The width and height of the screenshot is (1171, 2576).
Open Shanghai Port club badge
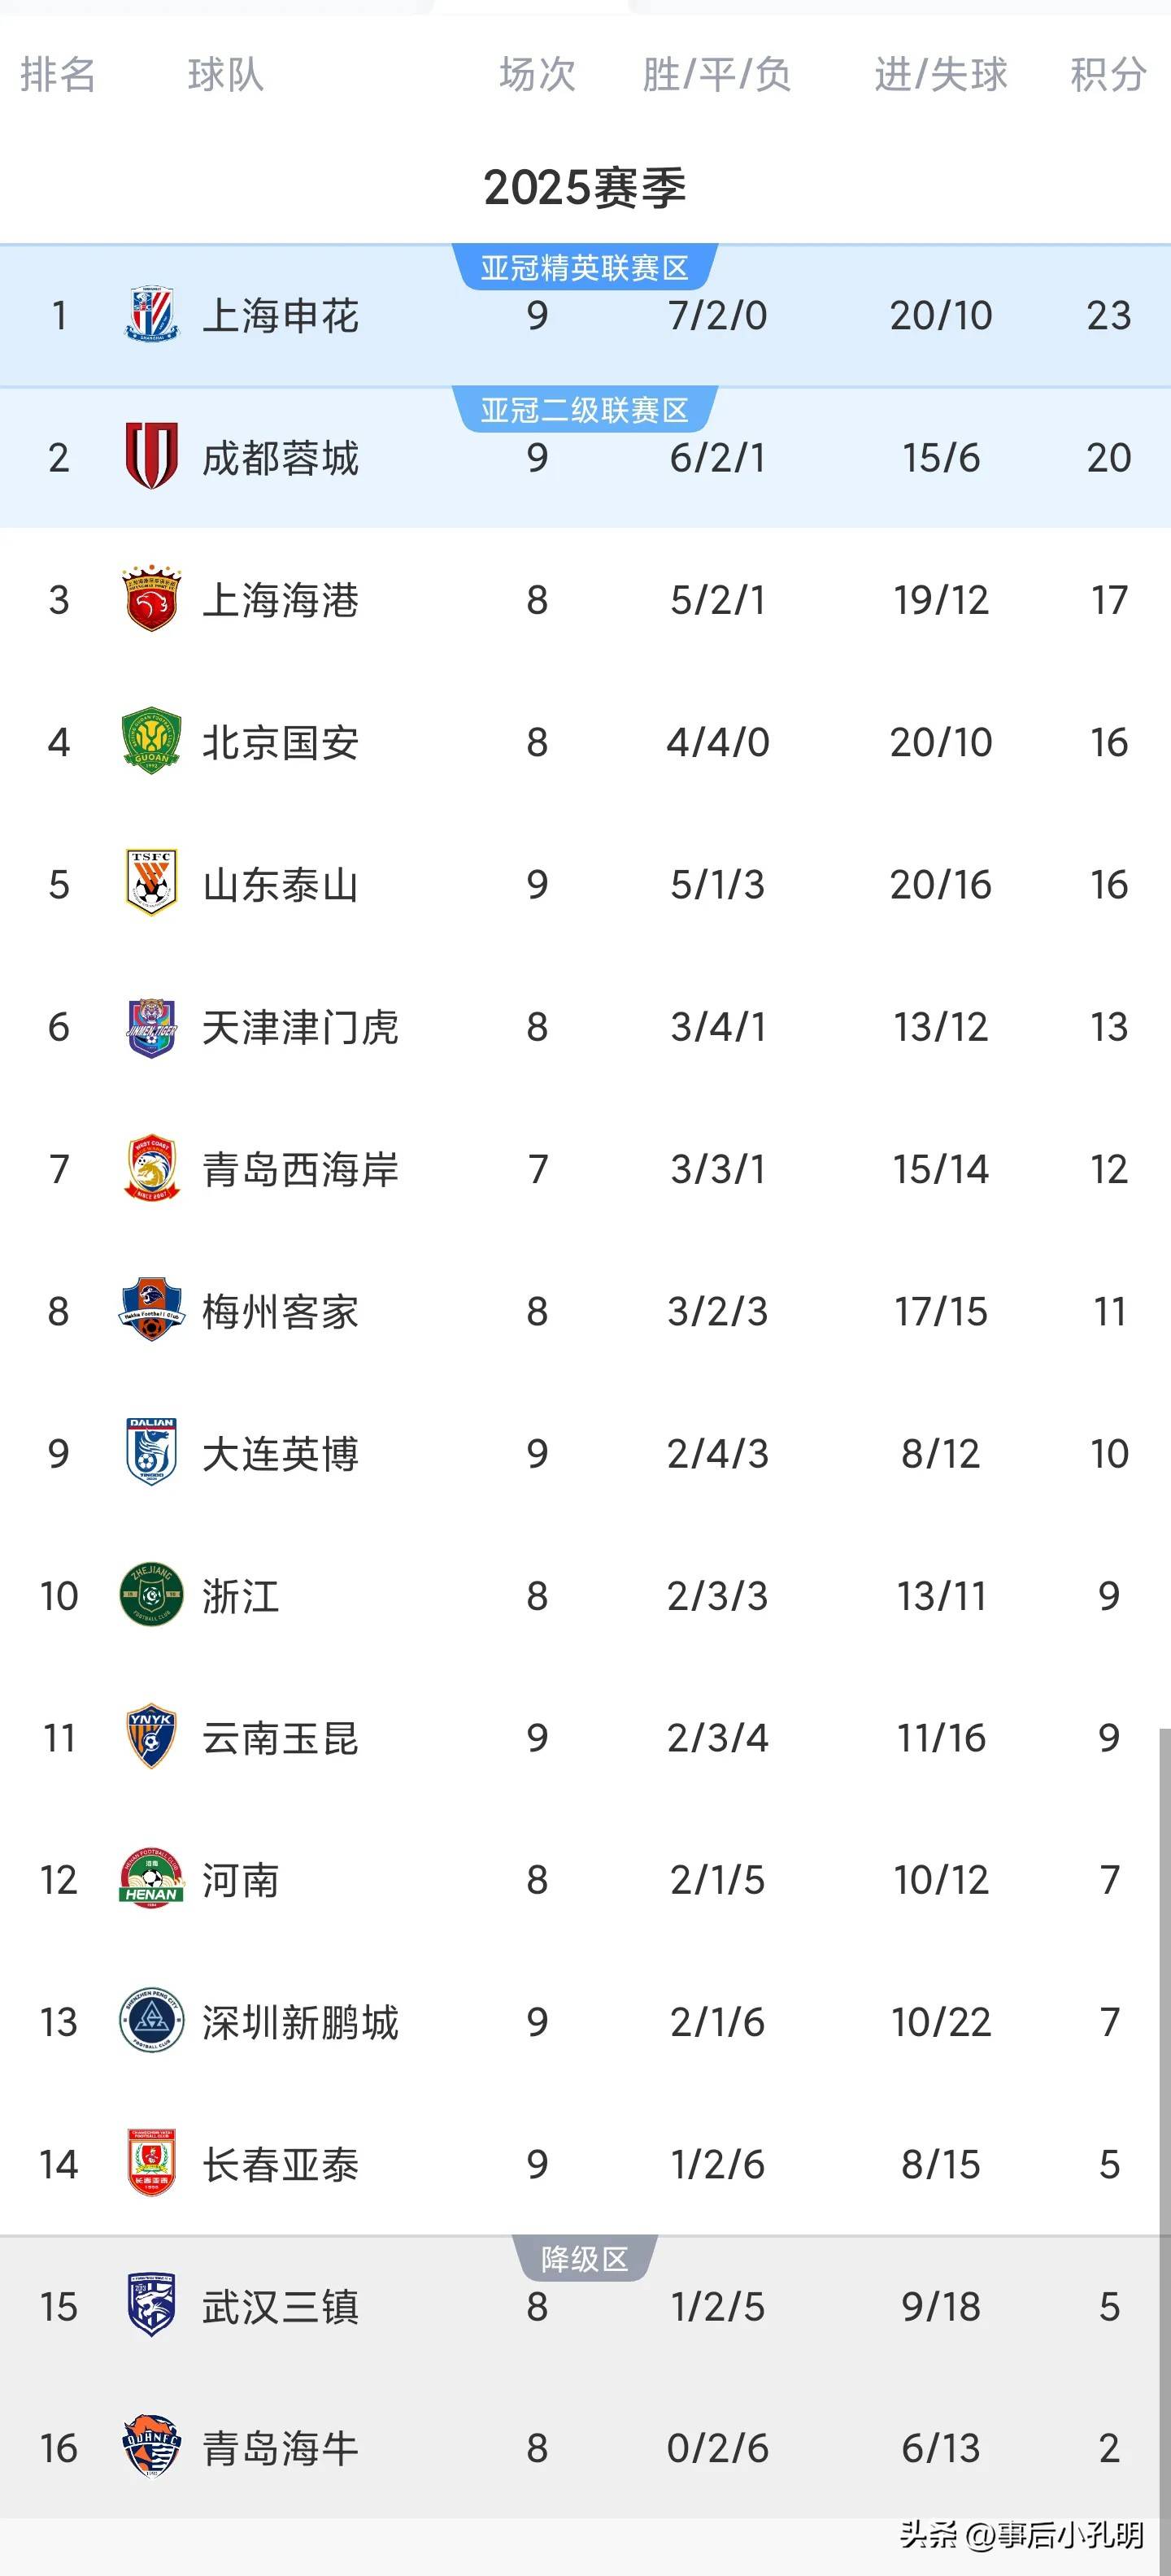pos(151,600)
